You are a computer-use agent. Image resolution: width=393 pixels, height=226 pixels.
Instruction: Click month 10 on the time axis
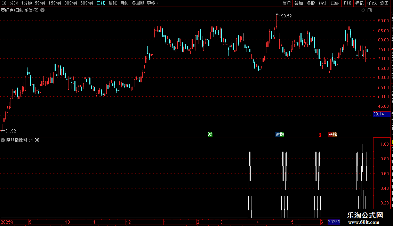point(67,222)
